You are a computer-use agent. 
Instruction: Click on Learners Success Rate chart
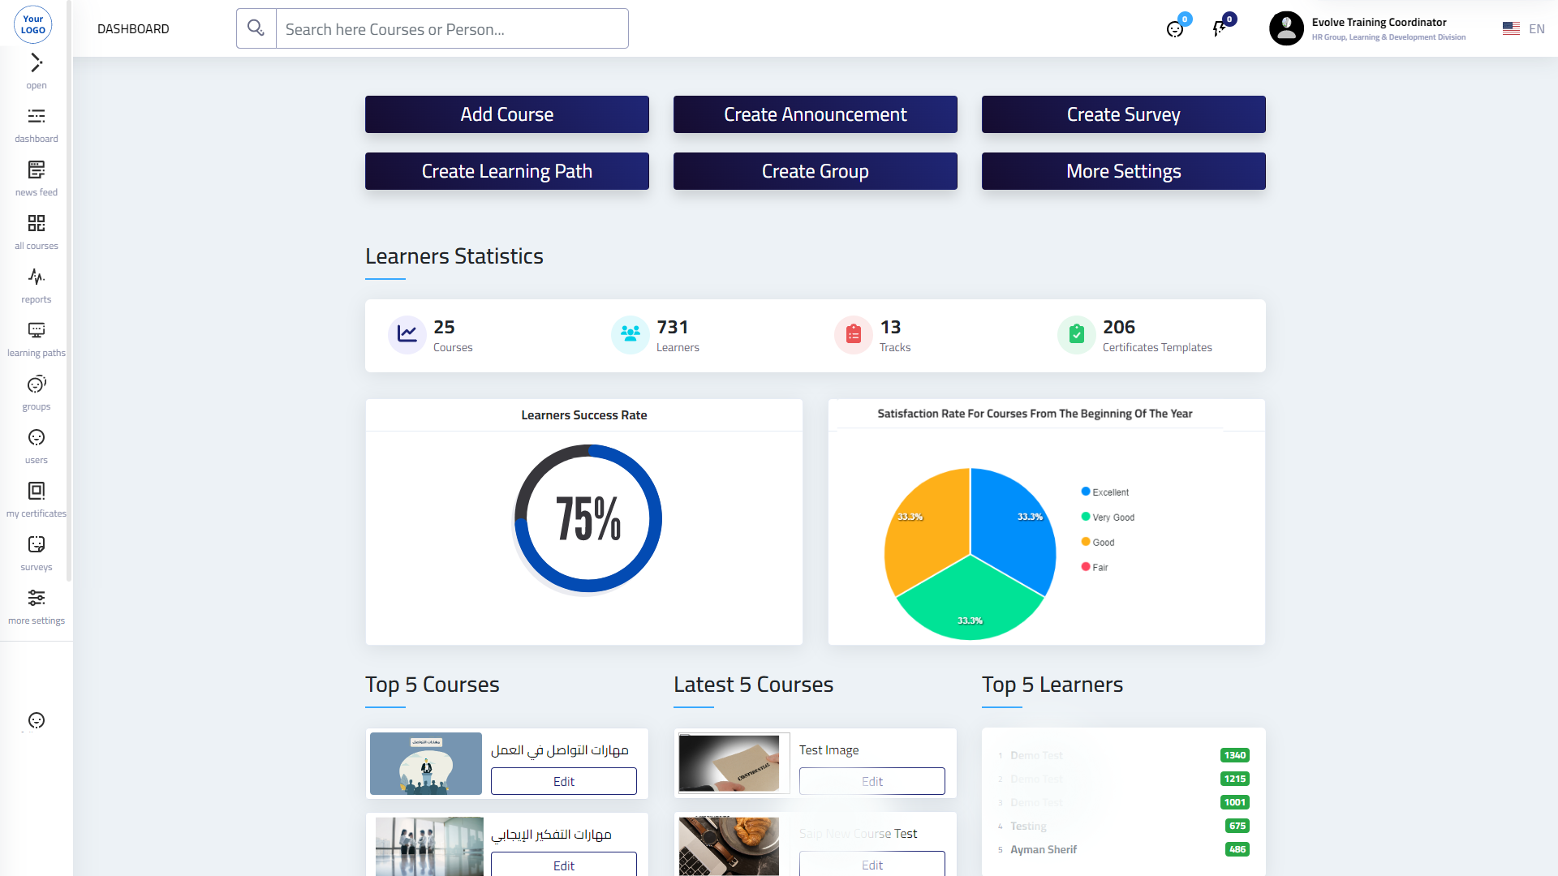click(584, 519)
